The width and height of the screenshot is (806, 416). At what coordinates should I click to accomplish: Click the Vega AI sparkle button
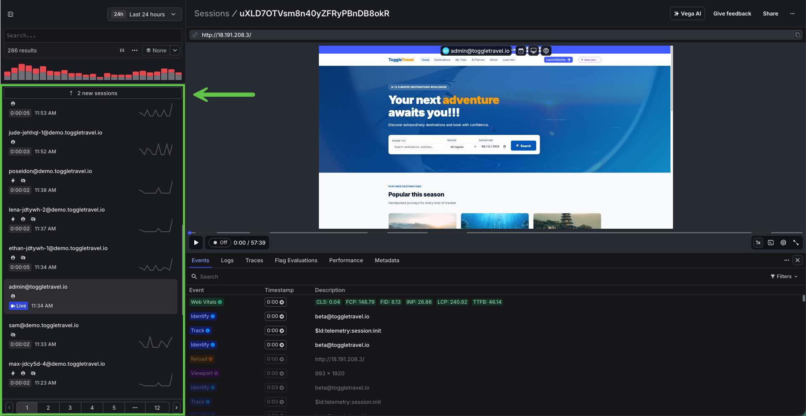pyautogui.click(x=687, y=14)
